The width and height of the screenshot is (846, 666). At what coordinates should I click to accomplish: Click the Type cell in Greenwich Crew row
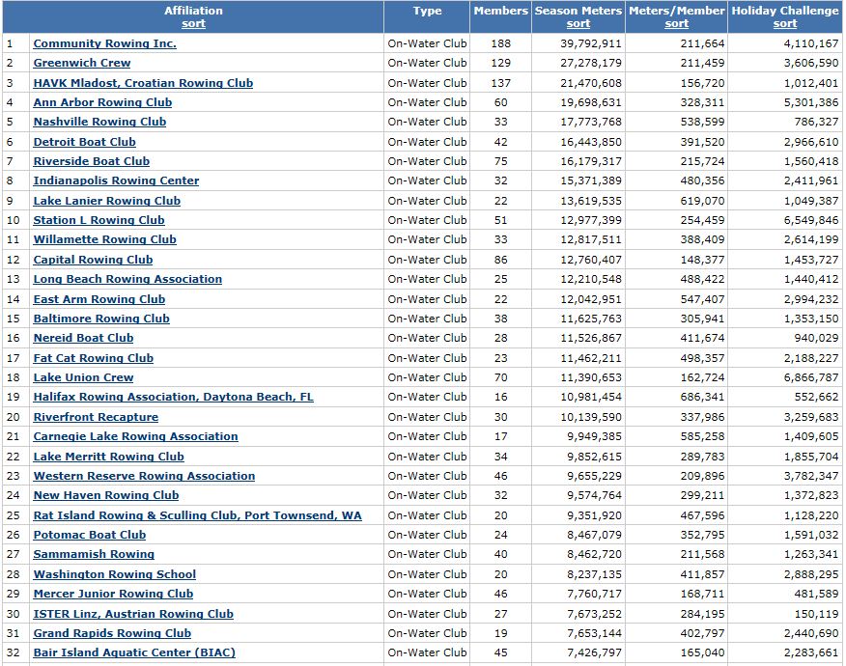(x=427, y=63)
